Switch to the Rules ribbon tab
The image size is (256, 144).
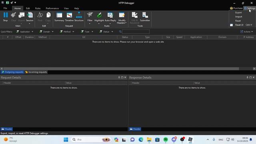38,8
